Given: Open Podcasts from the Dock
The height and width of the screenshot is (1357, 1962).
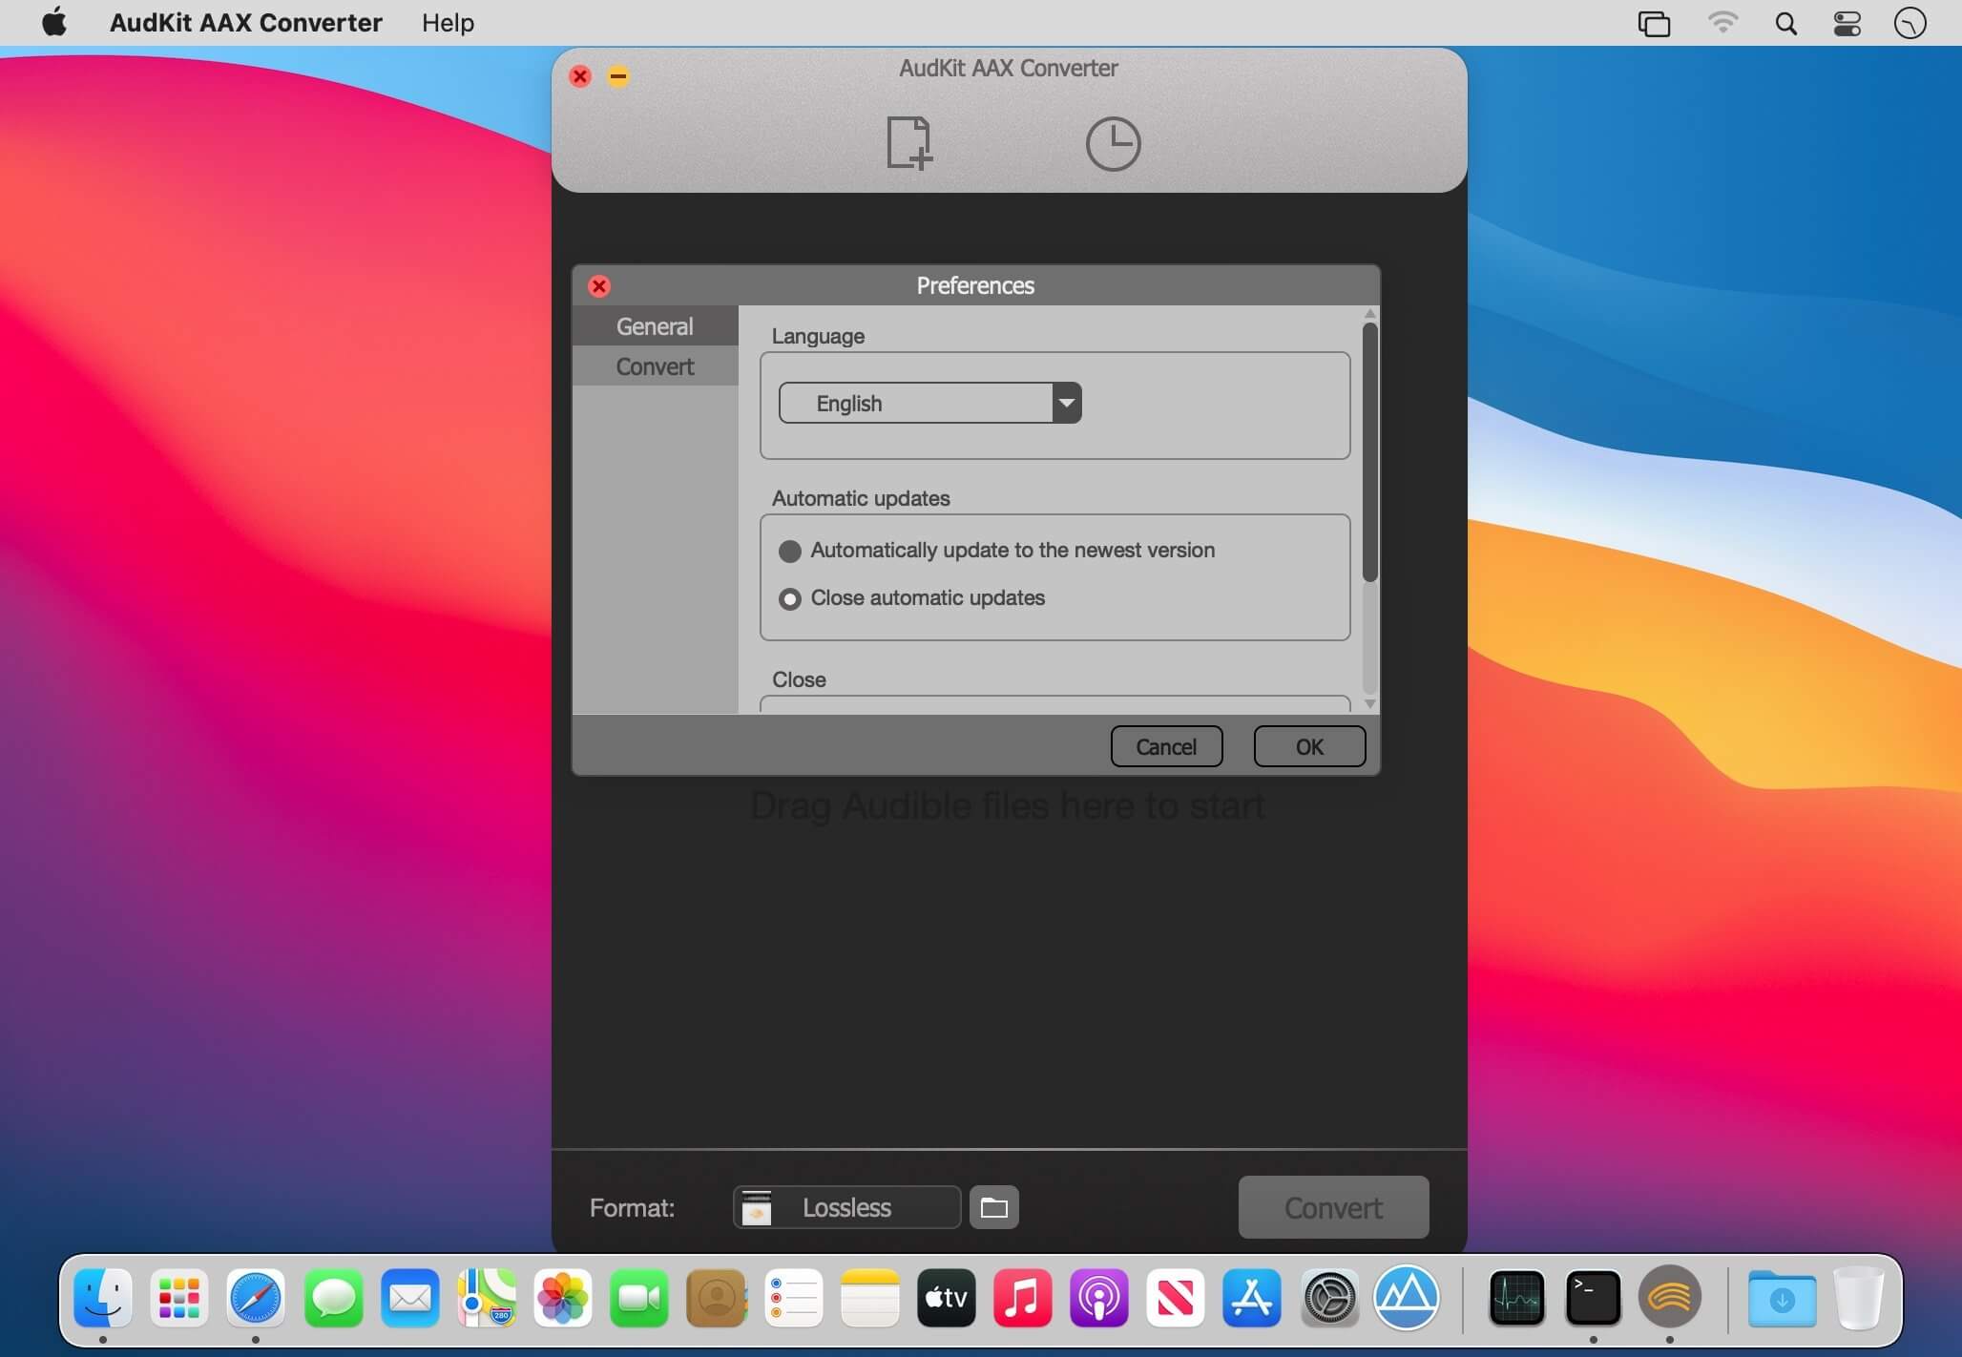Looking at the screenshot, I should pos(1099,1297).
